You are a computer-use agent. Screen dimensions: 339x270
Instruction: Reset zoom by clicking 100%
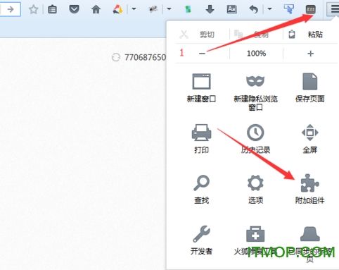[x=256, y=54]
